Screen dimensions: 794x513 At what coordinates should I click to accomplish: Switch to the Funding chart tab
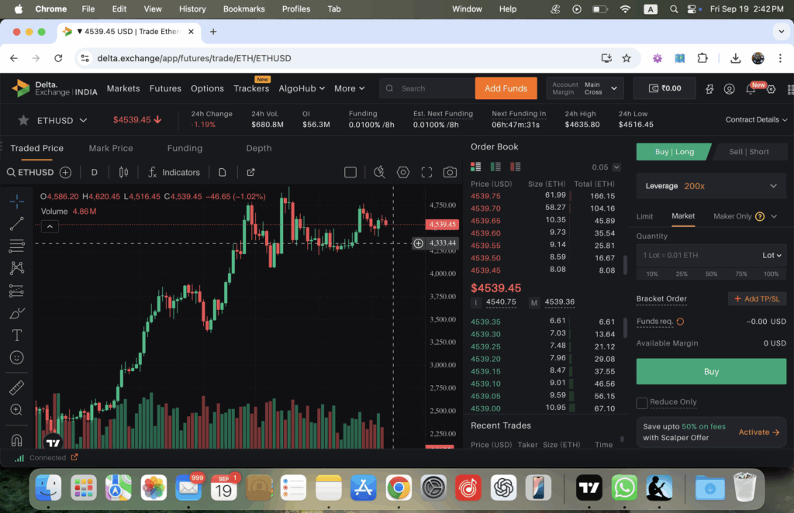point(185,148)
